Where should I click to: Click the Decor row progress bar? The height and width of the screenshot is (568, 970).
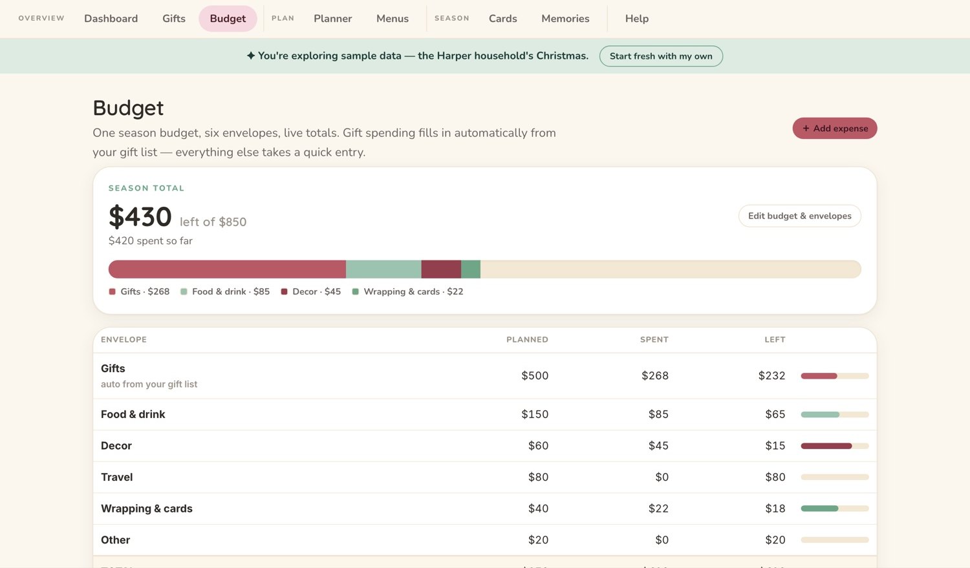[x=835, y=446]
